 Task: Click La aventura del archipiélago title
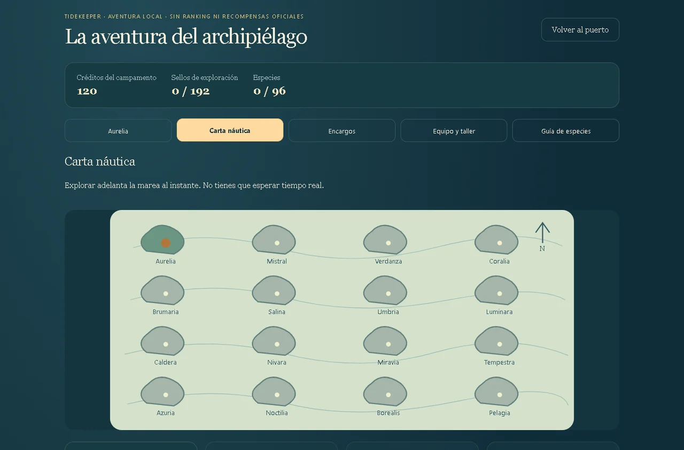186,37
